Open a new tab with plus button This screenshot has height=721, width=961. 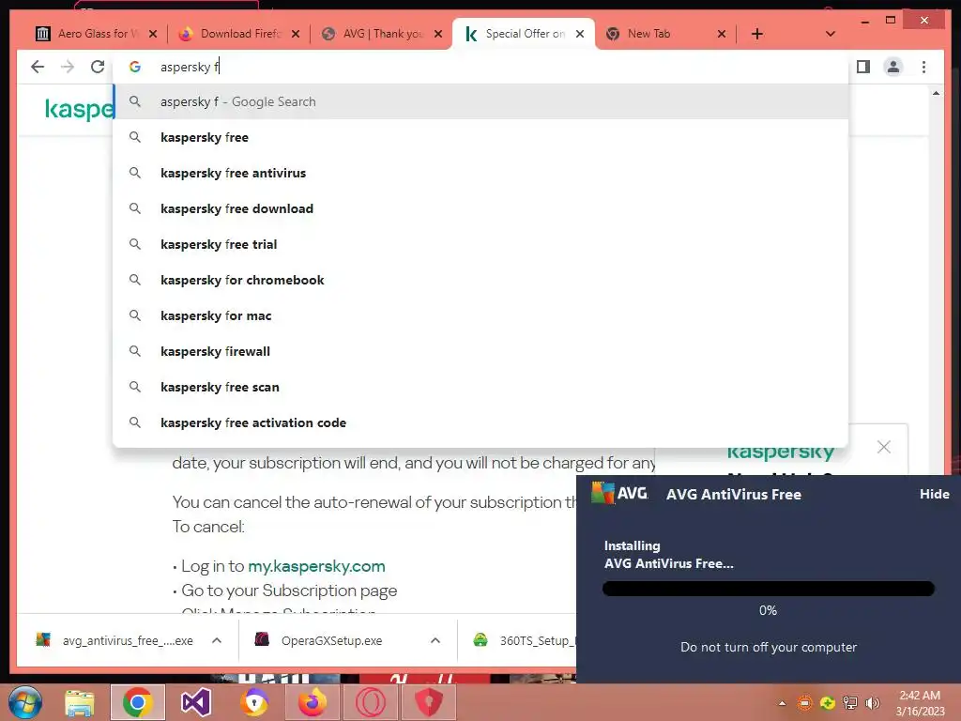757,34
